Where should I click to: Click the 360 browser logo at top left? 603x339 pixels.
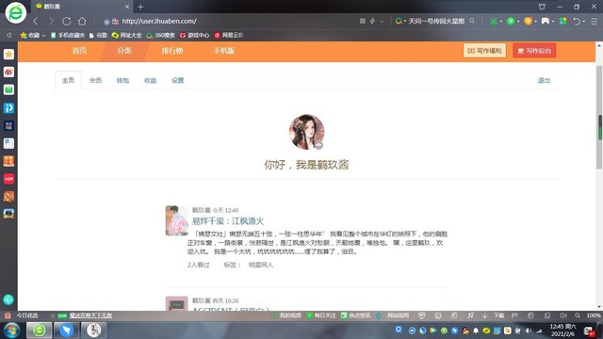click(x=15, y=12)
